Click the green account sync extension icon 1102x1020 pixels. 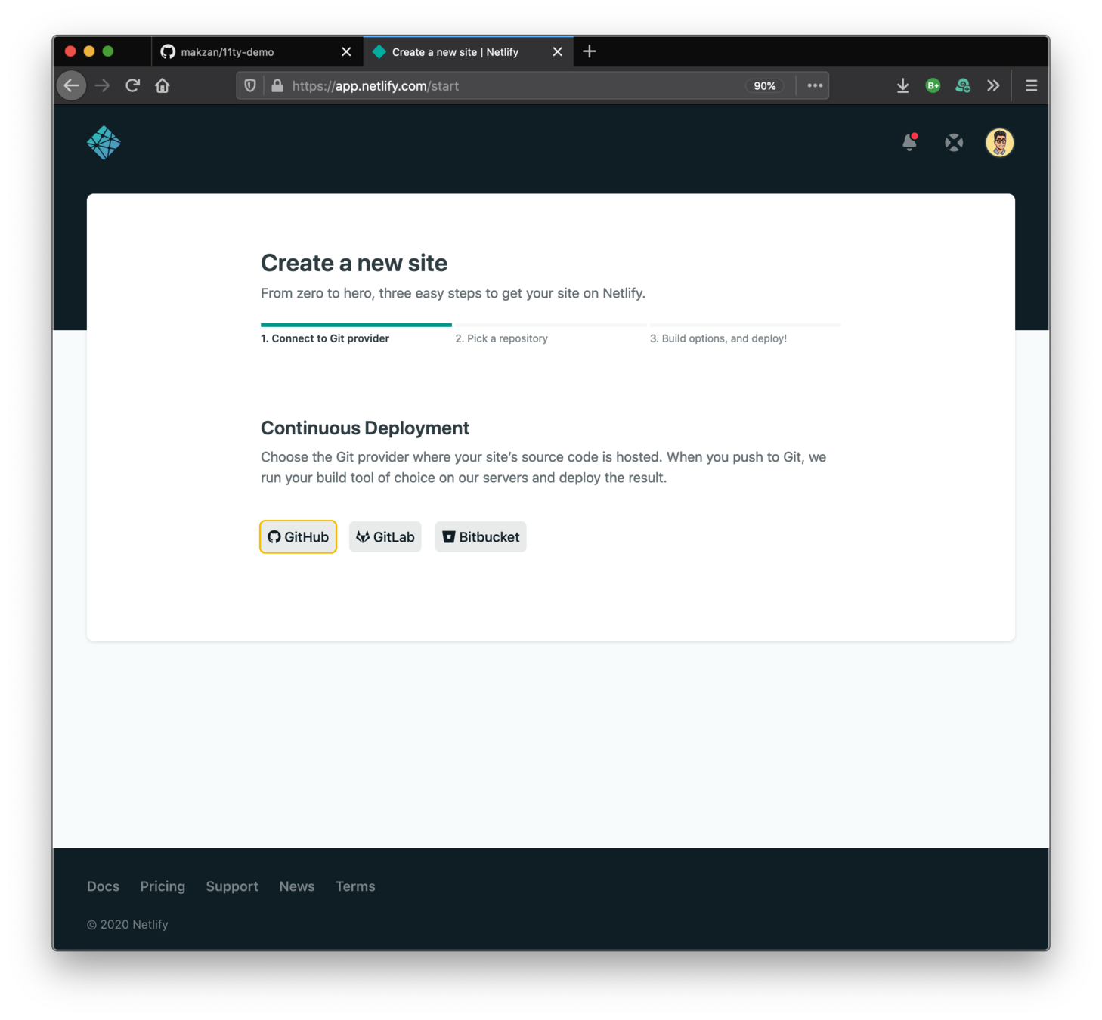pyautogui.click(x=963, y=85)
